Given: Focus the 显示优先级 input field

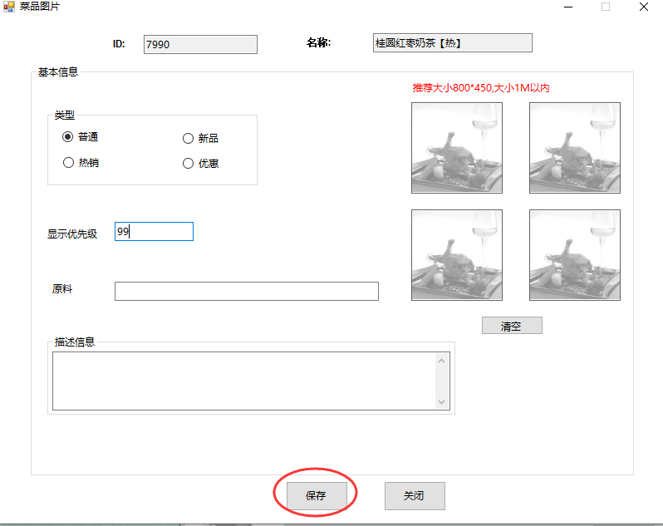Looking at the screenshot, I should [x=154, y=231].
